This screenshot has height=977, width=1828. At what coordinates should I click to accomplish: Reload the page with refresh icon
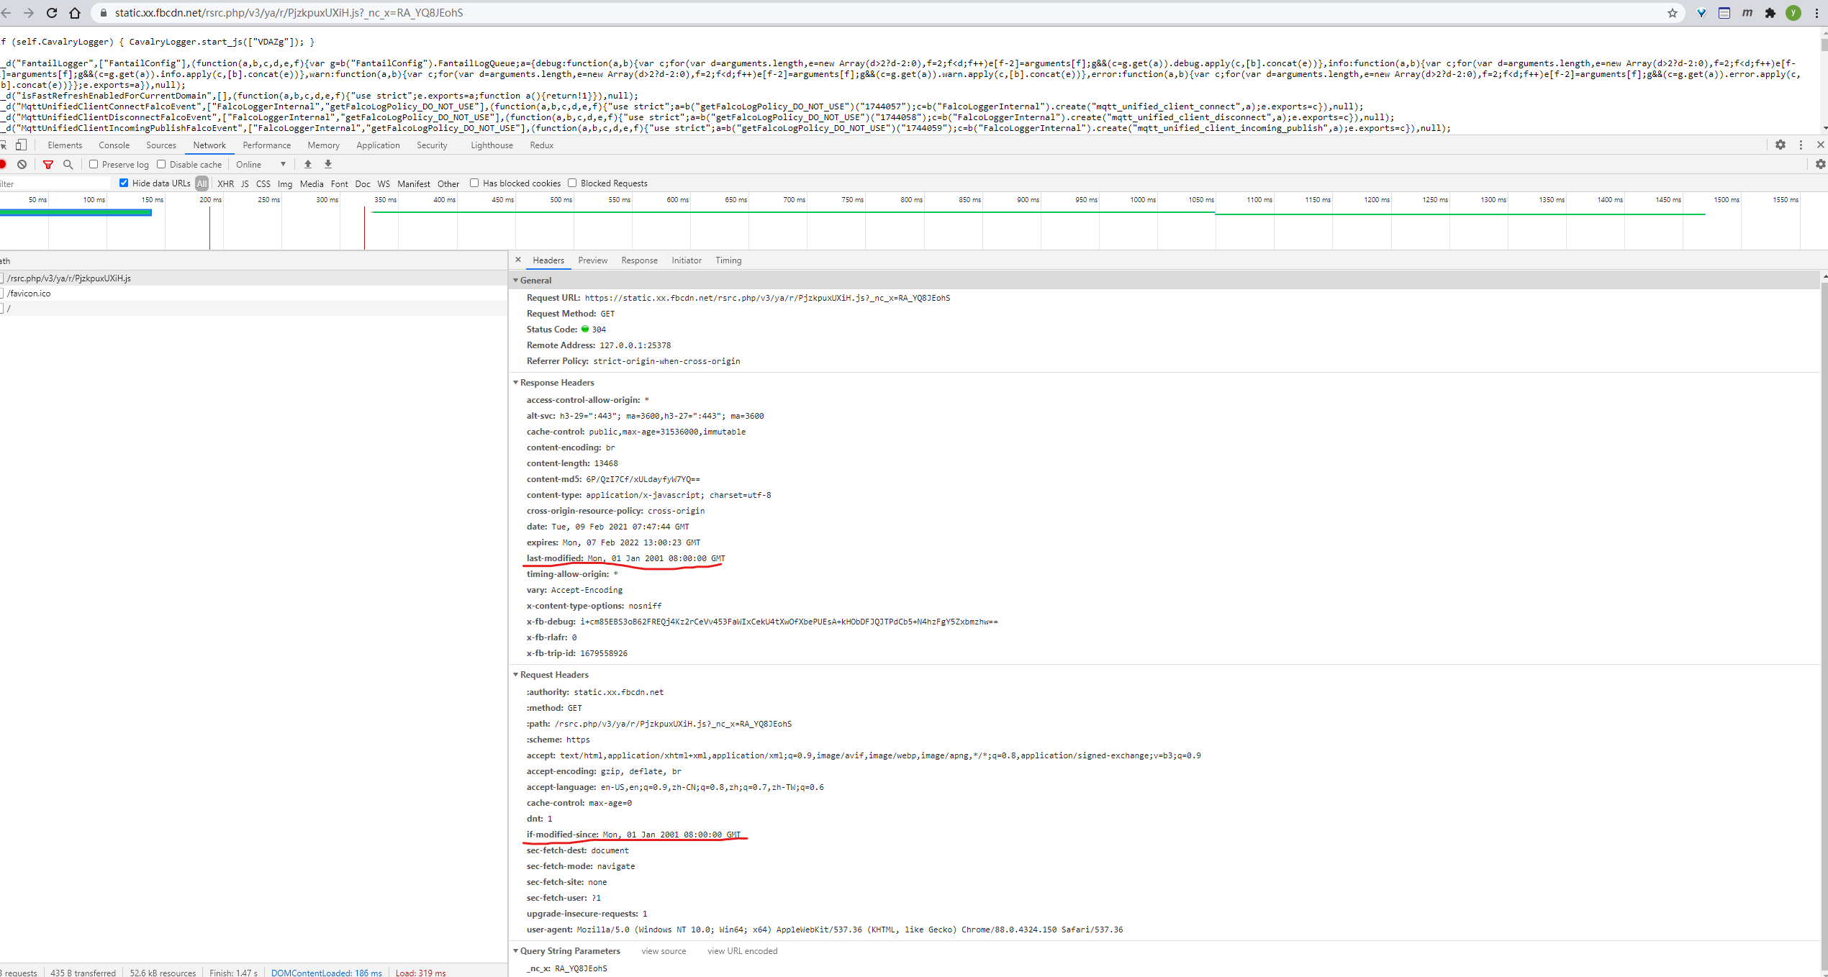52,13
